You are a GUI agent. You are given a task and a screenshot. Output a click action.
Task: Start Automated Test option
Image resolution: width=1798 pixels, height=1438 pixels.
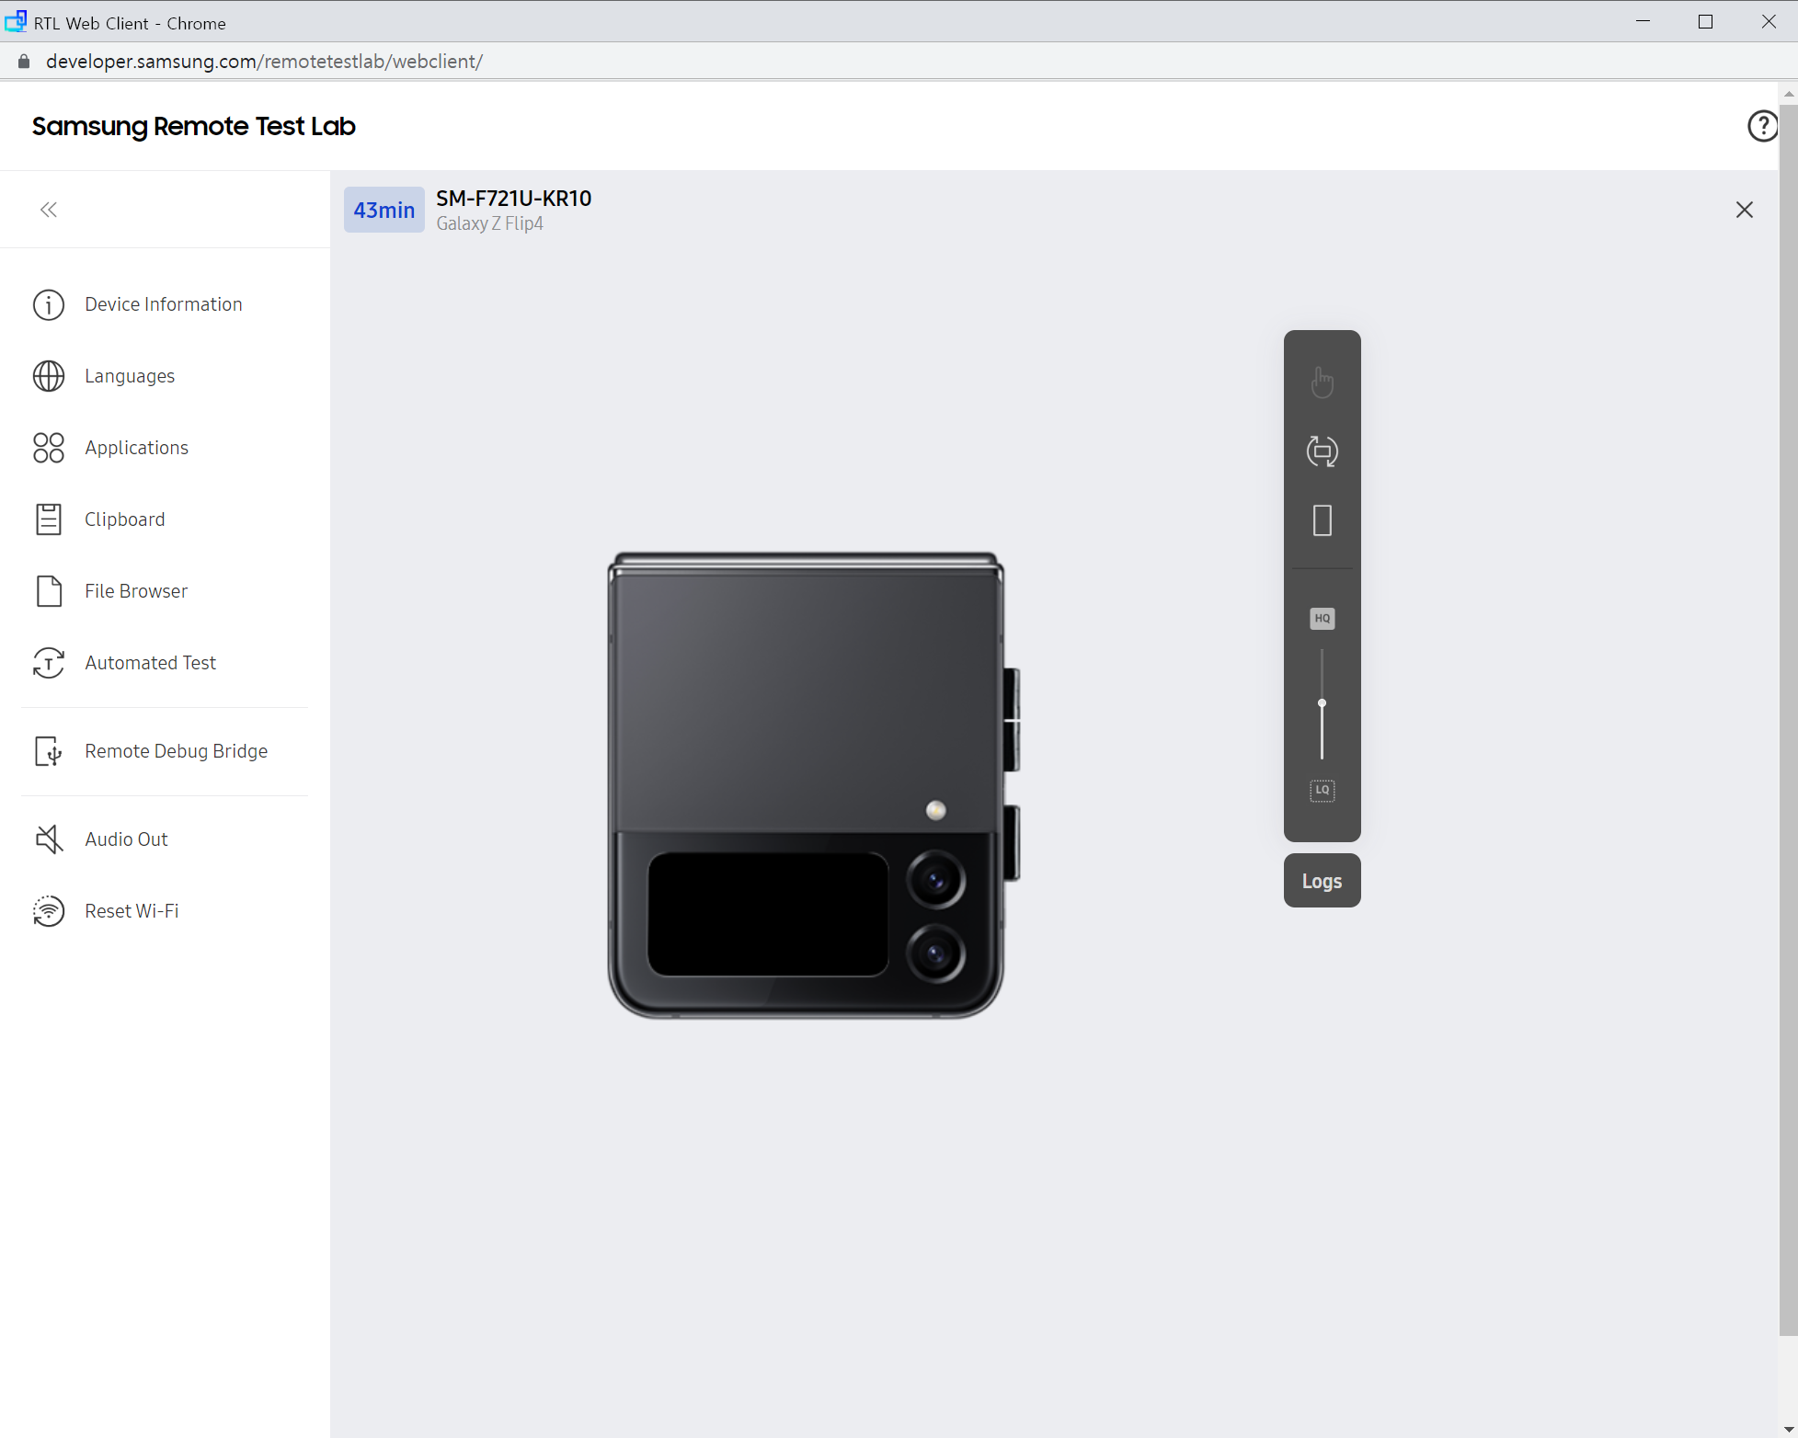(x=150, y=663)
